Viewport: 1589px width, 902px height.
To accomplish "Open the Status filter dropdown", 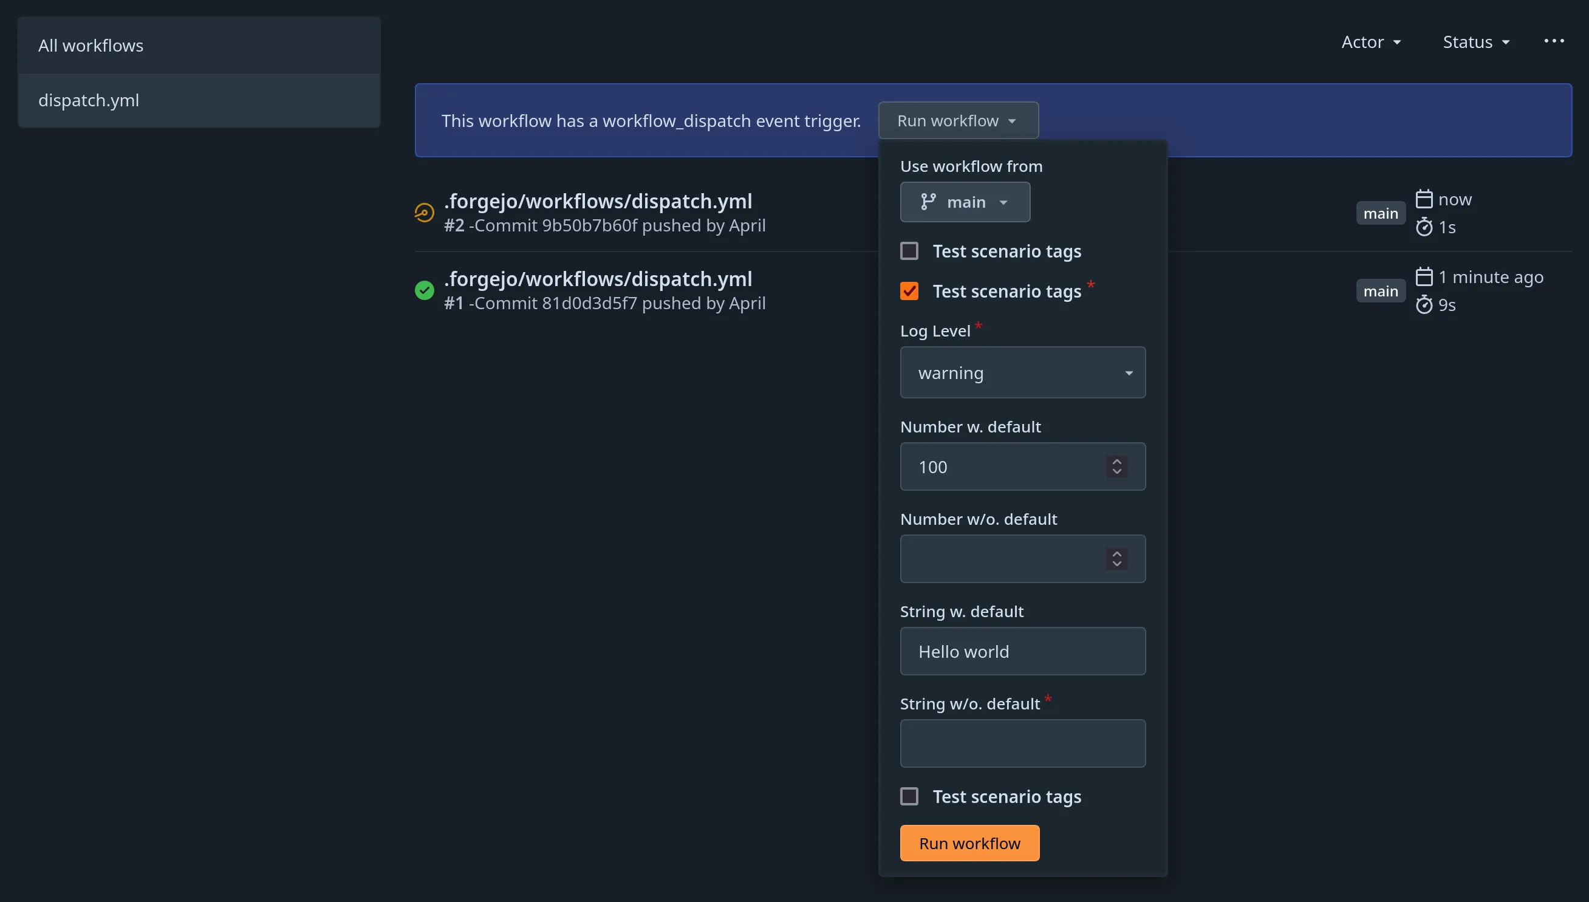I will [x=1475, y=41].
